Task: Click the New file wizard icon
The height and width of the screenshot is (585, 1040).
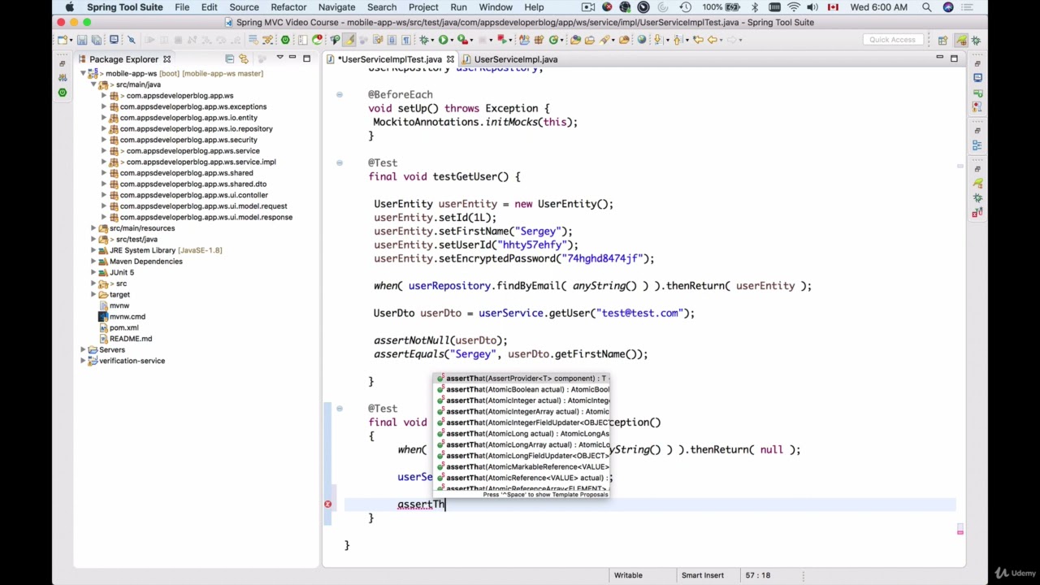Action: pyautogui.click(x=62, y=39)
